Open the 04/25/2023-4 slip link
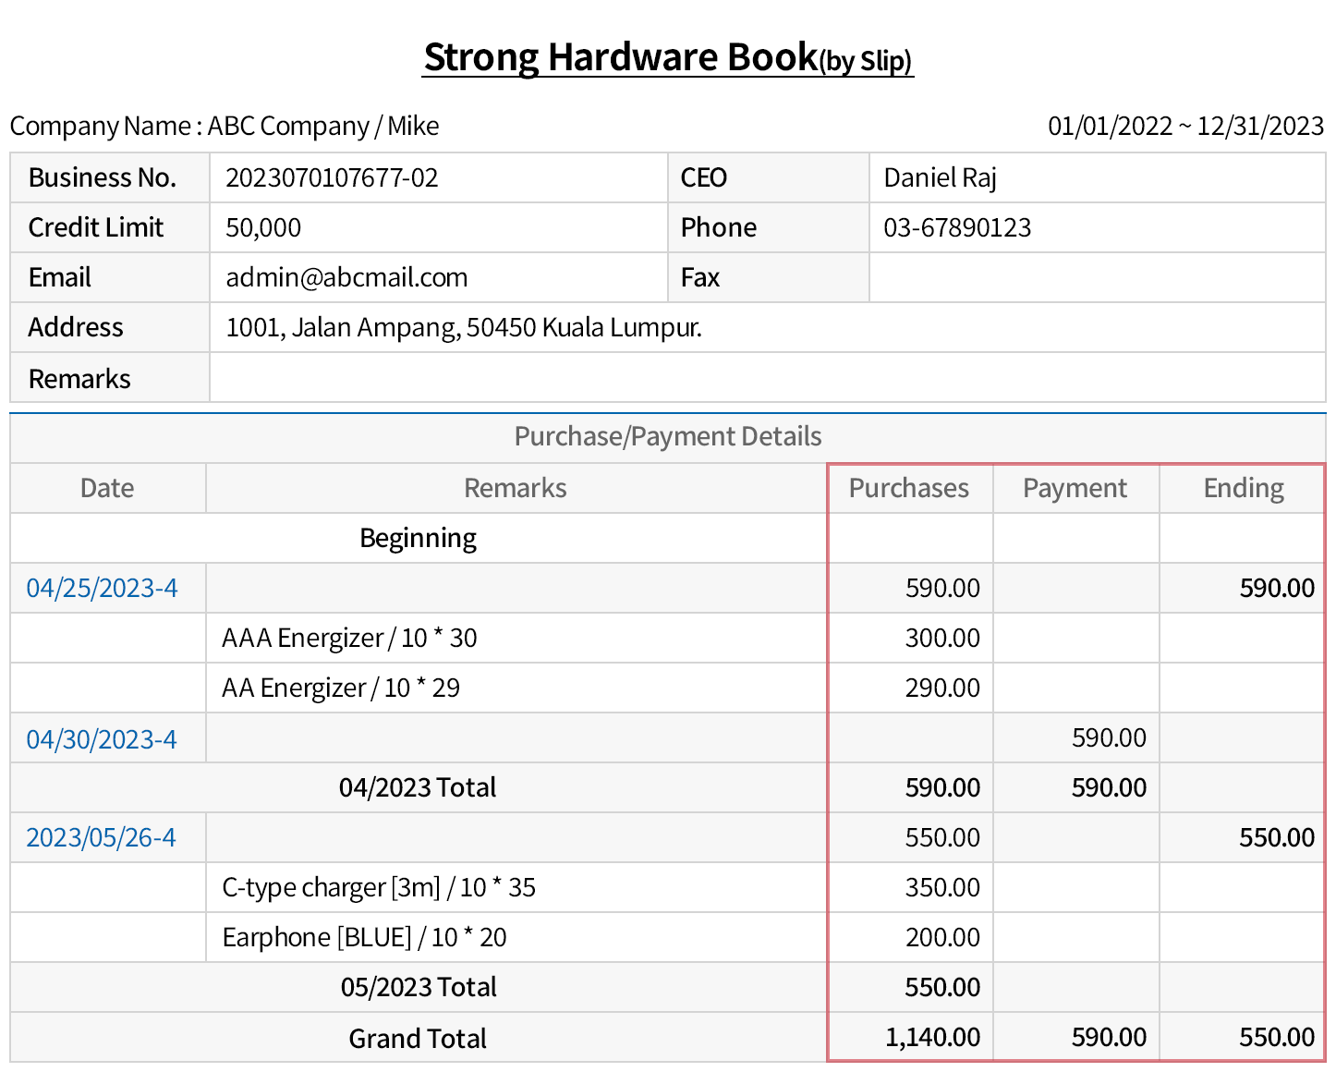 pos(102,589)
